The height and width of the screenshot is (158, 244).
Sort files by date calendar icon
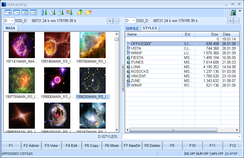point(69,12)
